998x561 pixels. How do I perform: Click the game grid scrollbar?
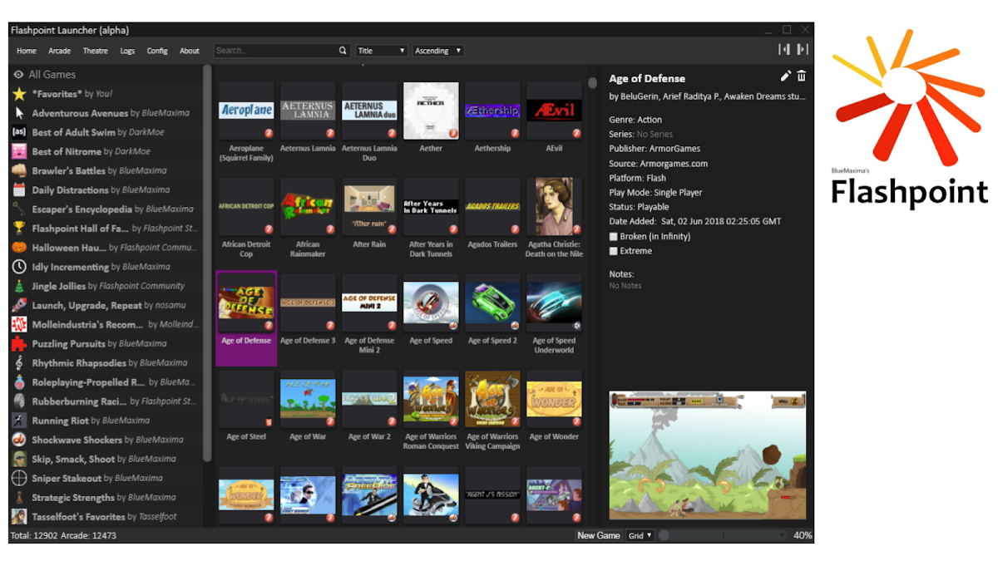point(593,83)
